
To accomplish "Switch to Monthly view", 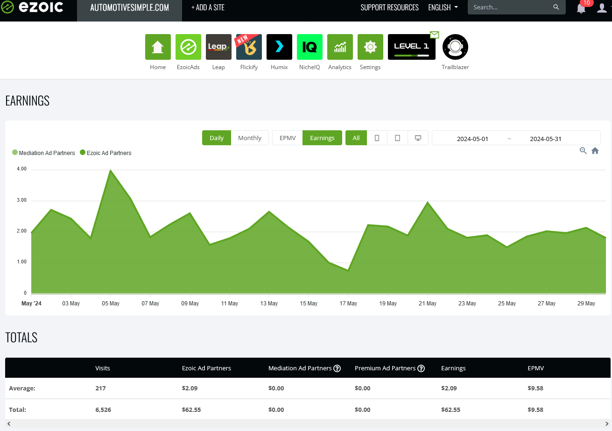I will [250, 138].
